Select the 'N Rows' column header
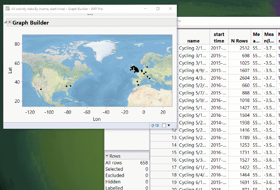This screenshot has width=280, height=190. tap(239, 41)
